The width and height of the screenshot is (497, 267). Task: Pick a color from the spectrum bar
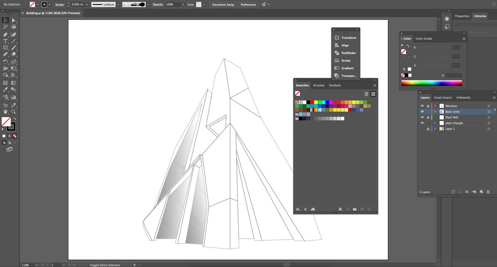(x=431, y=83)
